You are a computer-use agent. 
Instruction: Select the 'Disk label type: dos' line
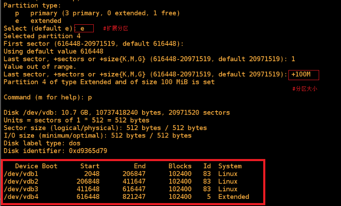tap(42, 143)
